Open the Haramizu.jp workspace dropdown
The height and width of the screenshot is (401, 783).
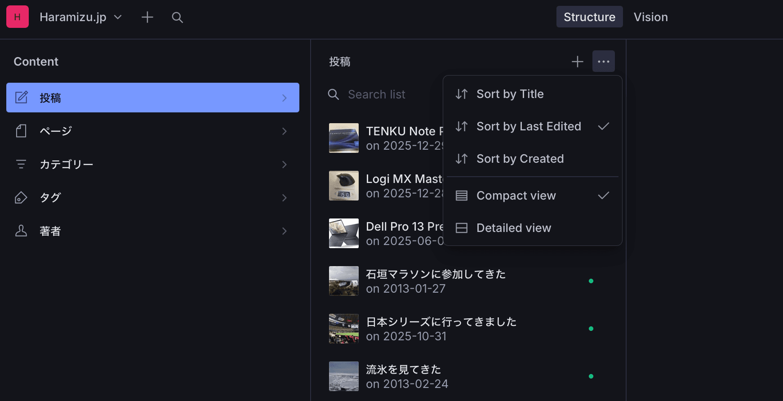click(x=81, y=17)
